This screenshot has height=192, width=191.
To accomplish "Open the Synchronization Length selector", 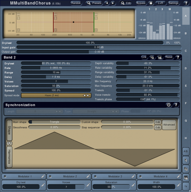I will 40,112.
